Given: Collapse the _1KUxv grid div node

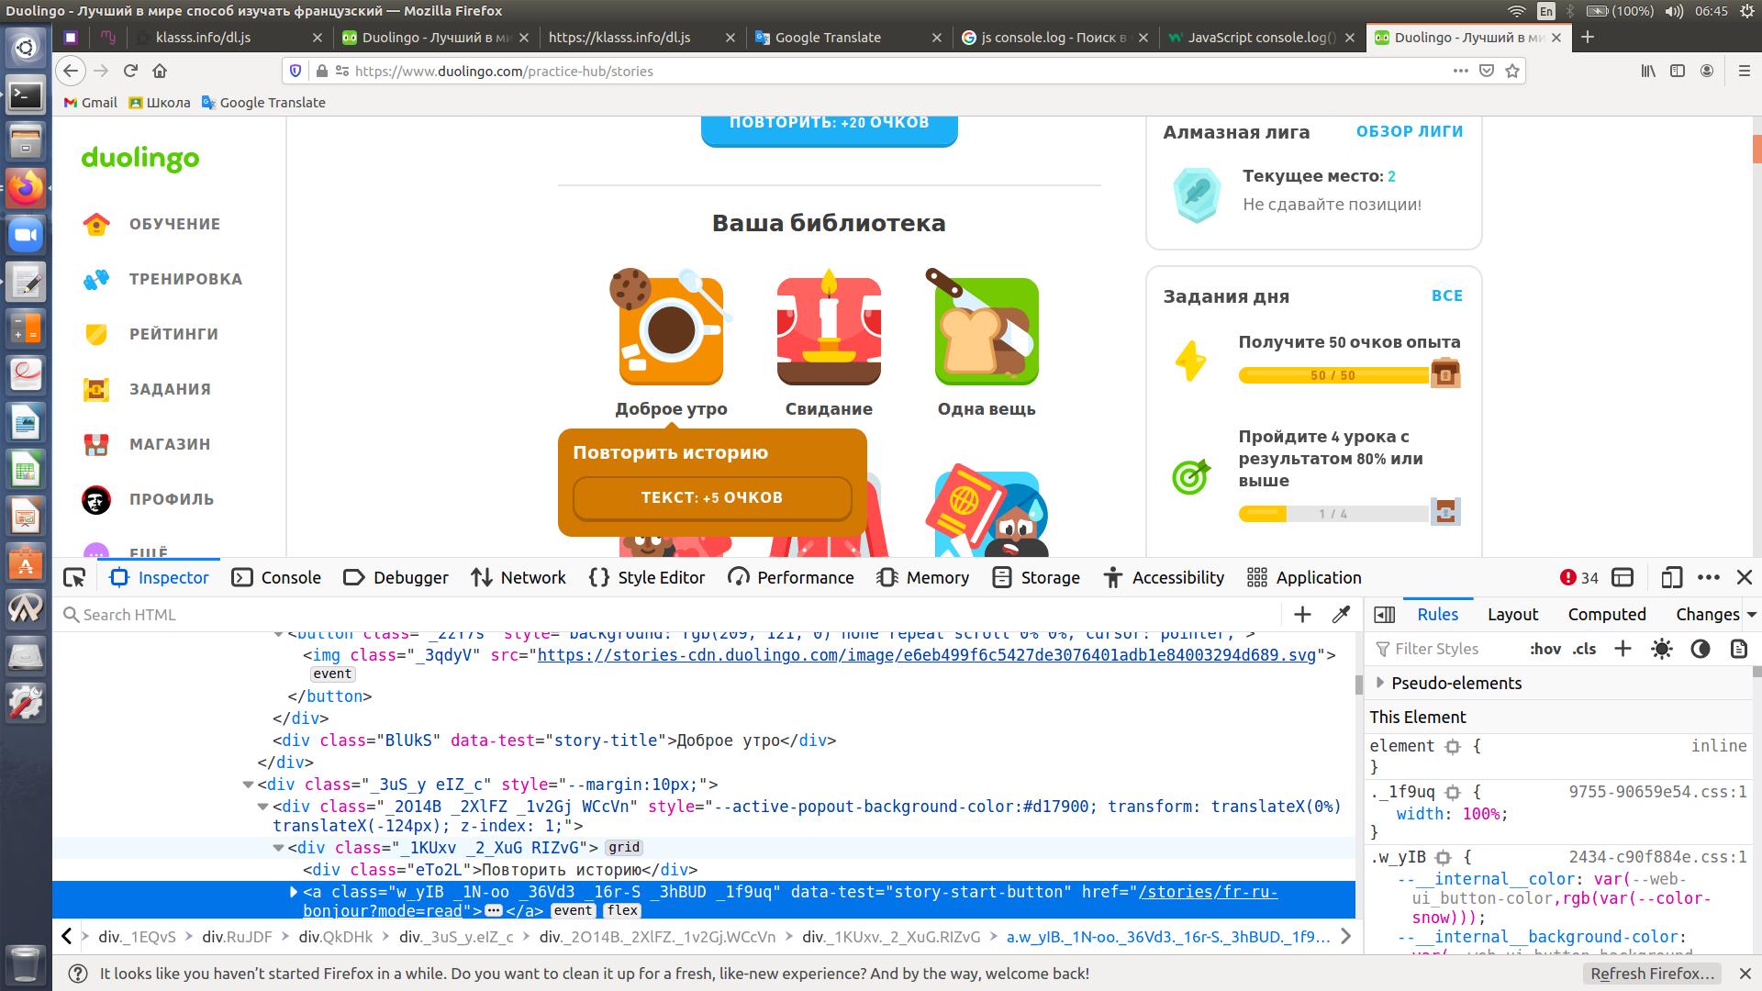Looking at the screenshot, I should click(278, 848).
